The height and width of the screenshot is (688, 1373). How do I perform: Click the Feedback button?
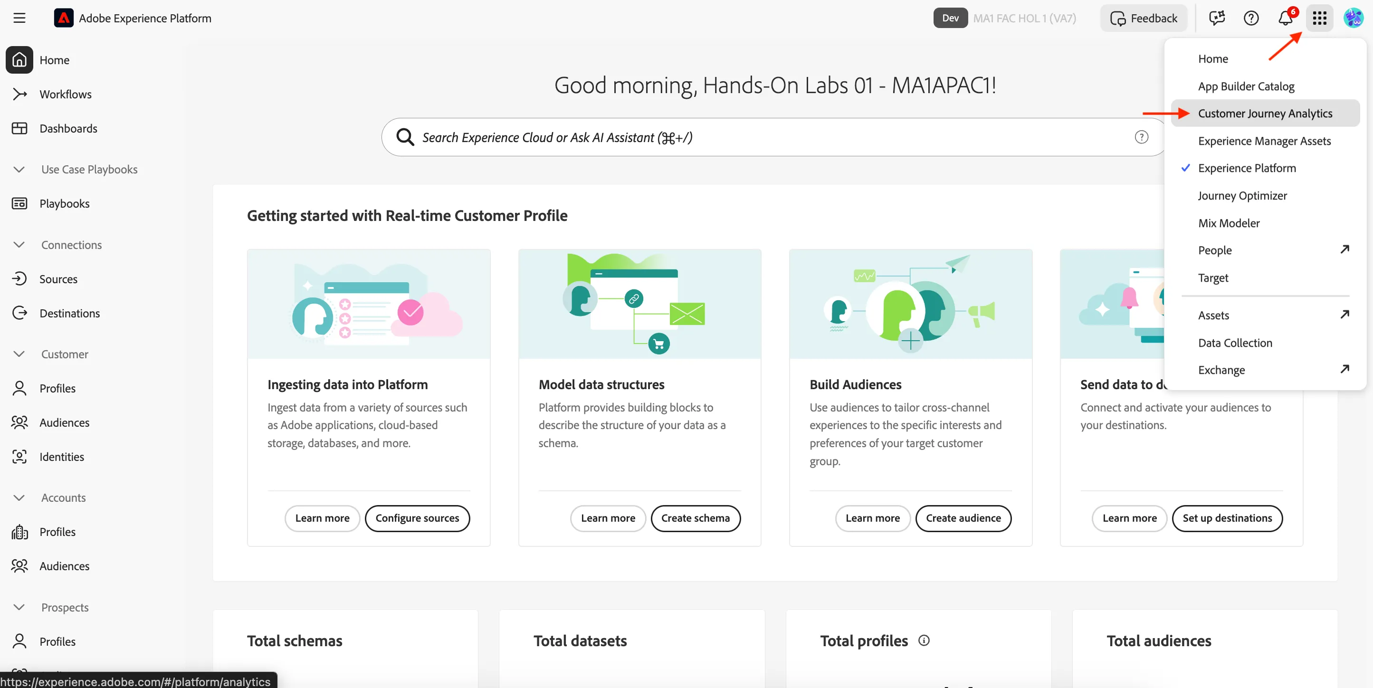point(1144,18)
